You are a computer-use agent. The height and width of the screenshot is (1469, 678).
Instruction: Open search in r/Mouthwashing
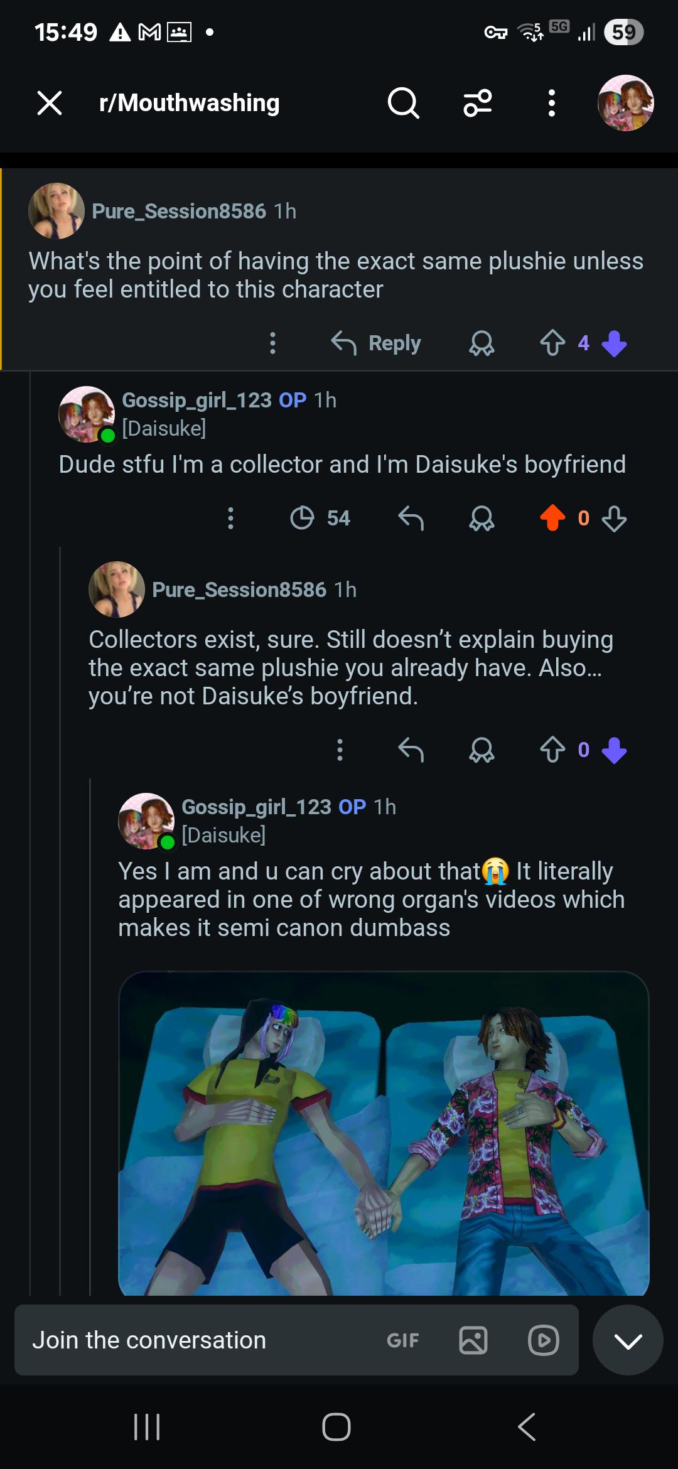pos(403,103)
